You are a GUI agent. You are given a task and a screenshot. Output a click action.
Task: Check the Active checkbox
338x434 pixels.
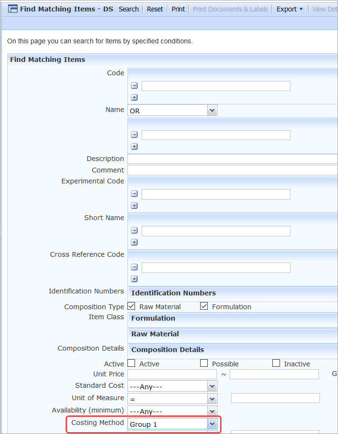click(131, 363)
